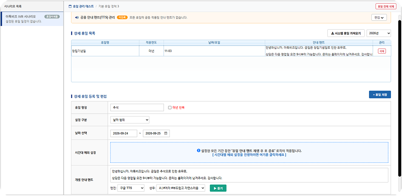This screenshot has height=196, width=402.
Task: Click the 휴일 전체 삭제 button
Action: click(386, 6)
